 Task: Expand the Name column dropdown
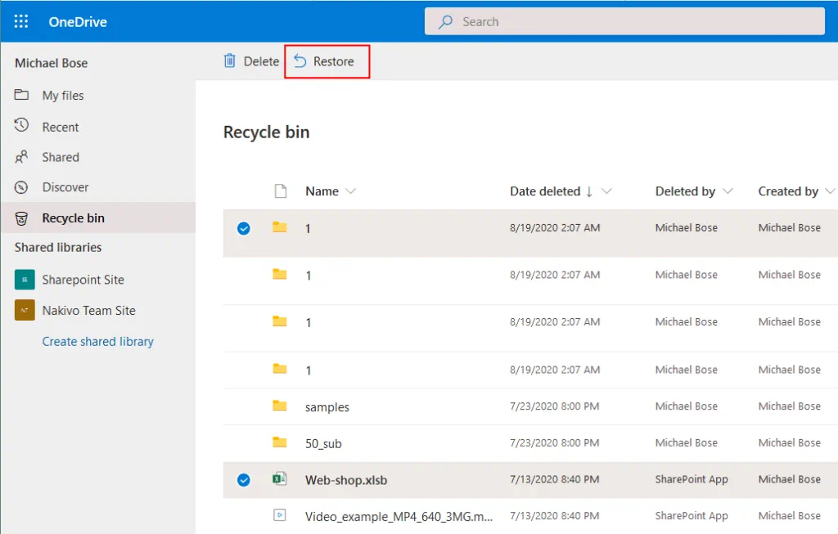351,191
